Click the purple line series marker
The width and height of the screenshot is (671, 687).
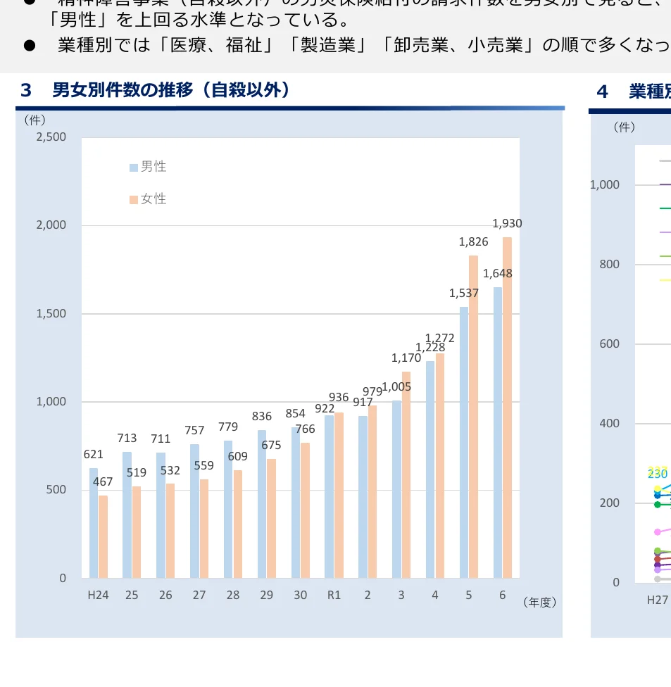click(657, 565)
